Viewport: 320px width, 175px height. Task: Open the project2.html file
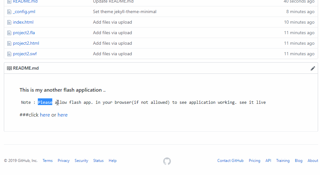26,43
